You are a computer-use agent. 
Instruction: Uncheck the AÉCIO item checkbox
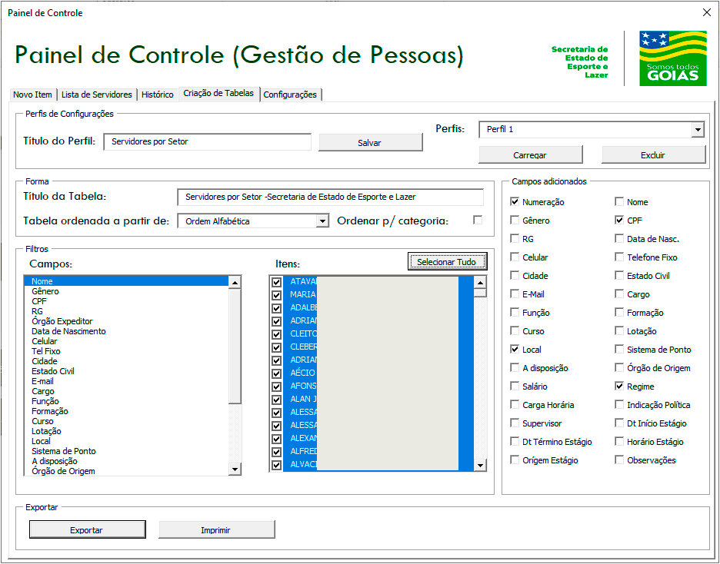pos(276,373)
